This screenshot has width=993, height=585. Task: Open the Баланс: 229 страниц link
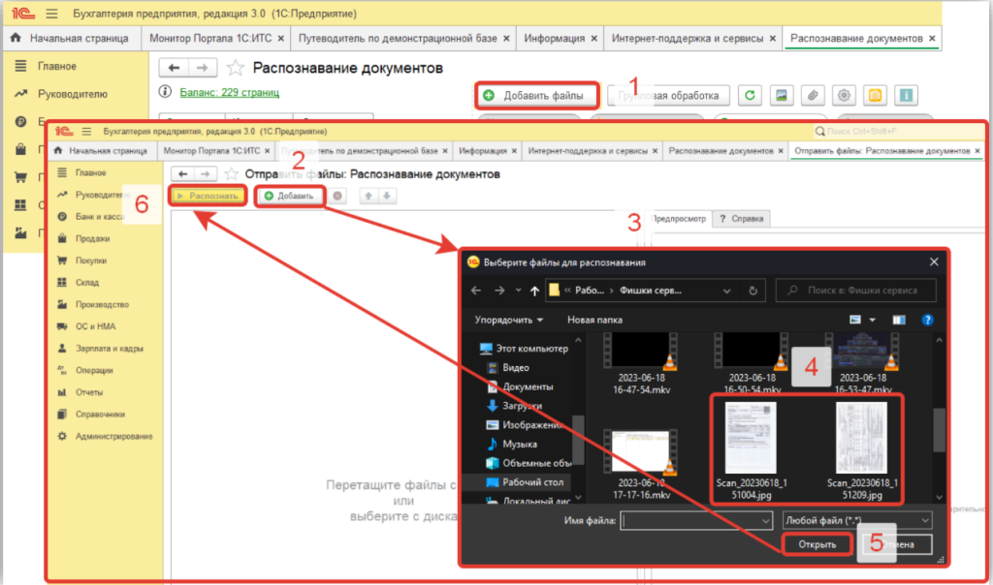click(229, 92)
